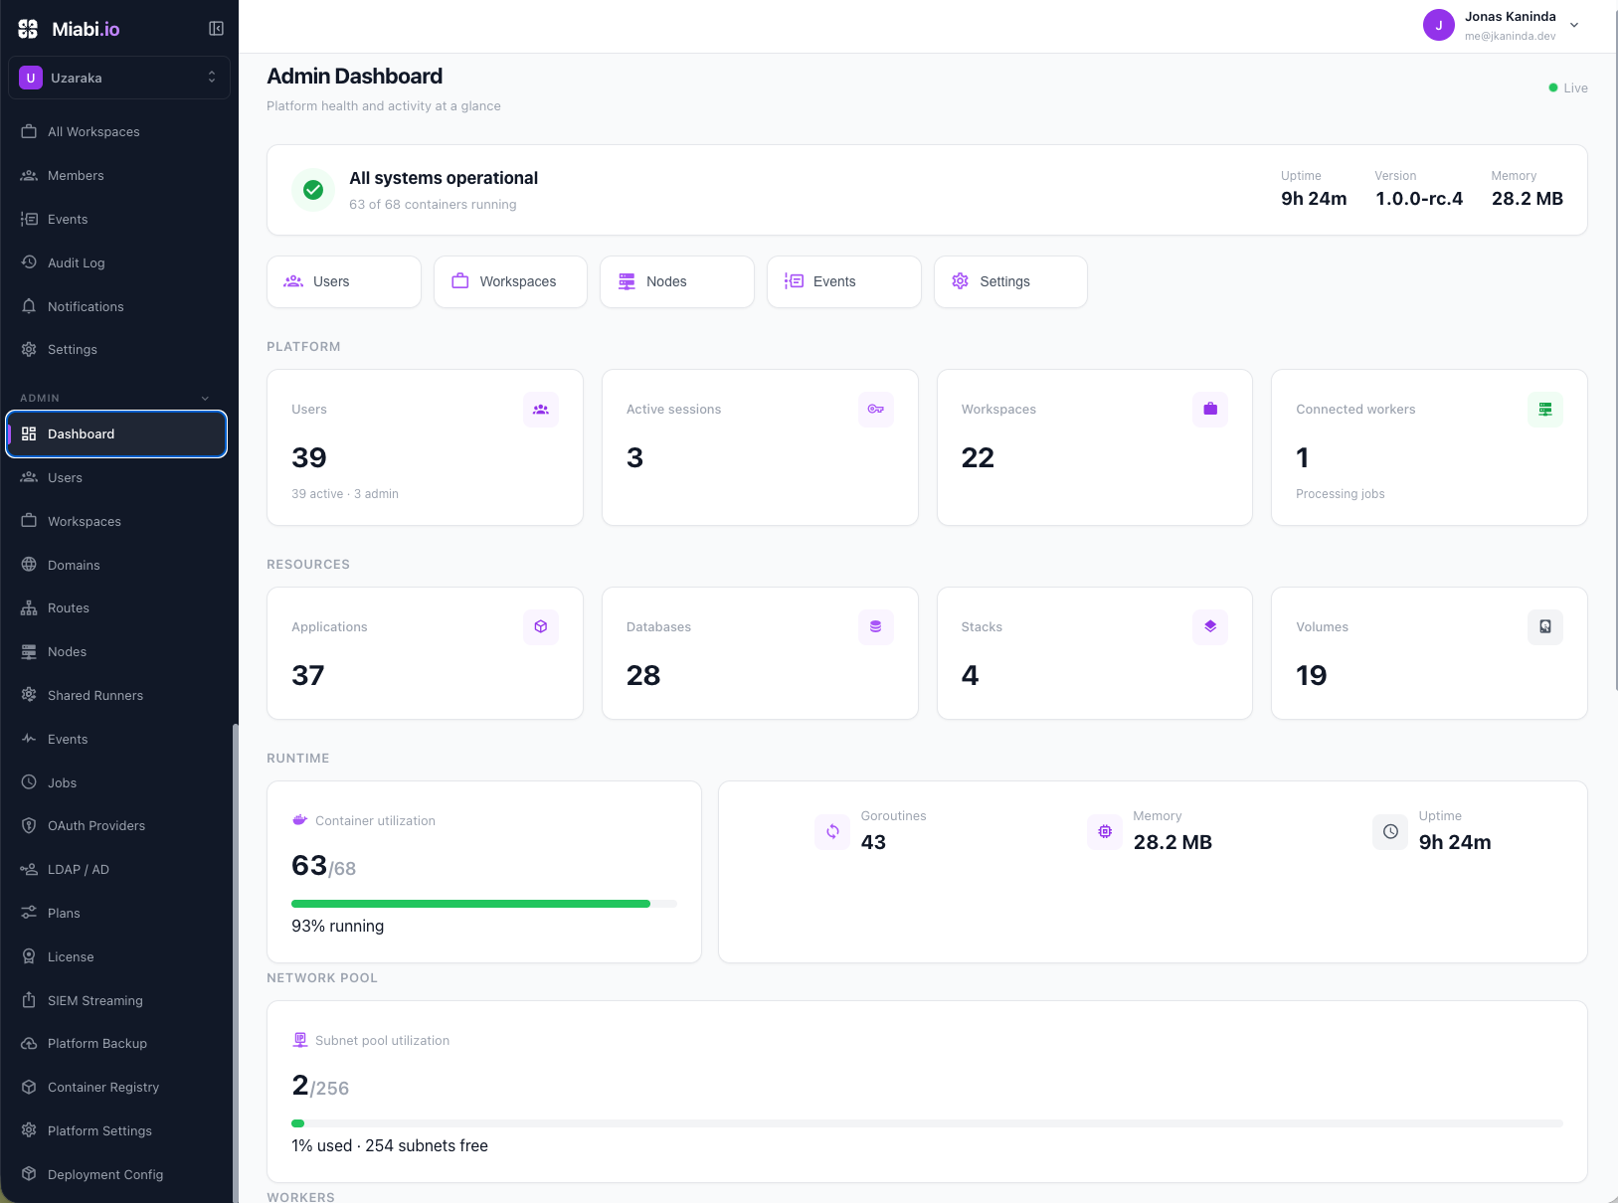Click the sidebar vertical scrollbar
The image size is (1618, 1203).
[236, 962]
